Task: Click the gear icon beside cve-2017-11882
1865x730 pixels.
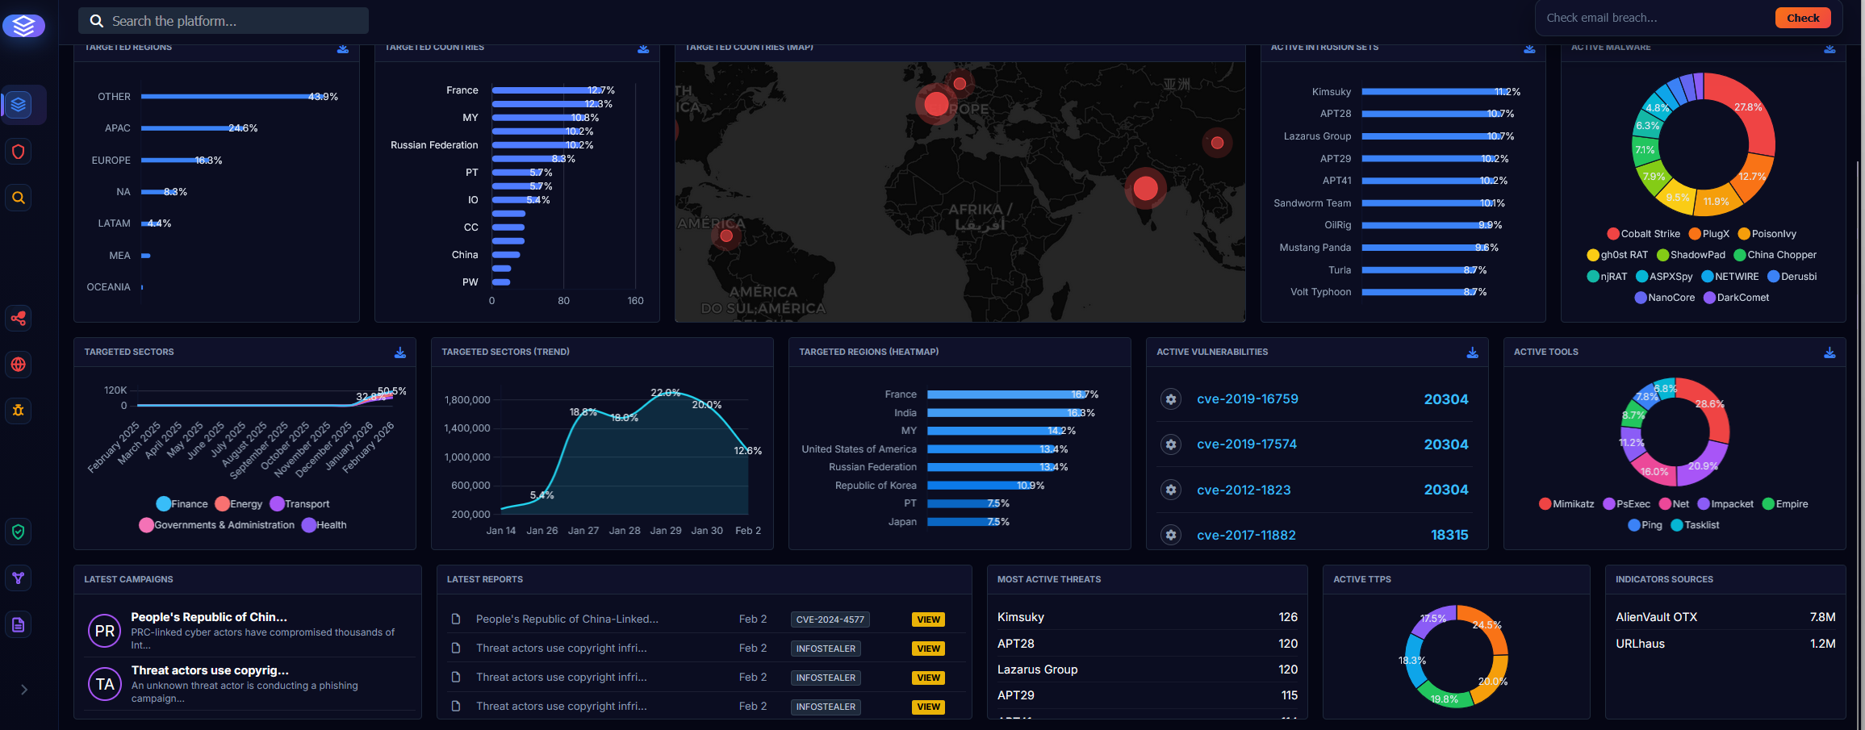Action: click(1171, 535)
